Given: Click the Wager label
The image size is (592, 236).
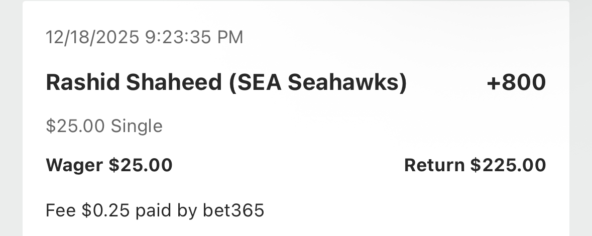Looking at the screenshot, I should tap(75, 165).
